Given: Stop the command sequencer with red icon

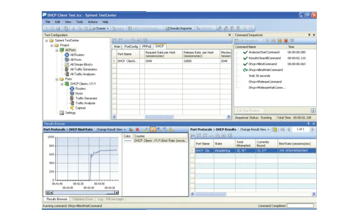Looking at the screenshot, I should (x=286, y=41).
